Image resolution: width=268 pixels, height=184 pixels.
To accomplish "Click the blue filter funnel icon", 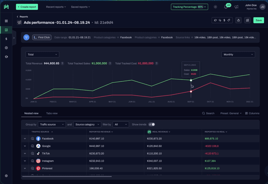I will click(x=27, y=38).
